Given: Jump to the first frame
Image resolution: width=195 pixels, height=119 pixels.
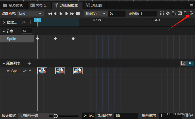Looking at the screenshot, I should point(50,14).
